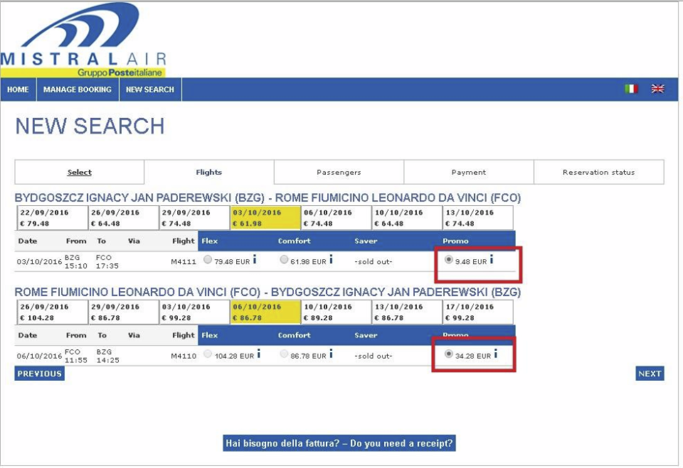
Task: Open the Reservation status step tab
Action: (599, 173)
